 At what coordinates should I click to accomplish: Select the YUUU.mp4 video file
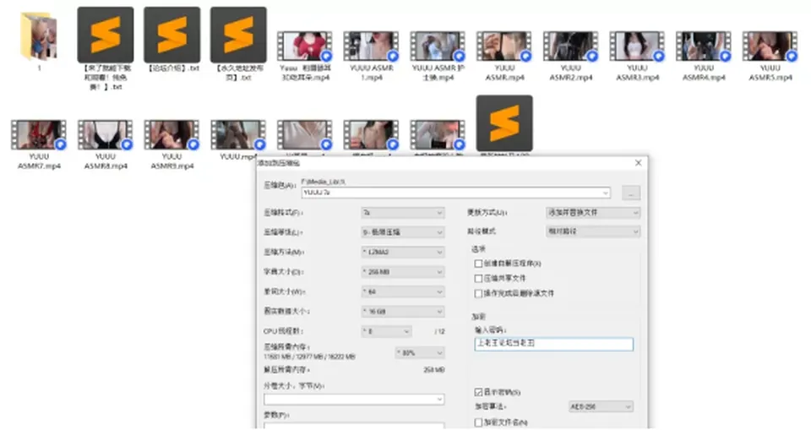click(x=238, y=135)
